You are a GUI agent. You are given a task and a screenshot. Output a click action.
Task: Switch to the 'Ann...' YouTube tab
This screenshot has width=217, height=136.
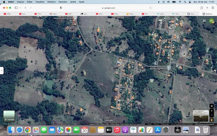100,14
